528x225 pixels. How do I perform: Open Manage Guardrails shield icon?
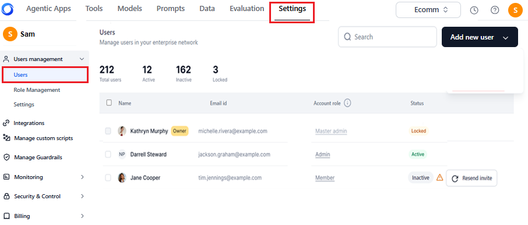pyautogui.click(x=6, y=157)
